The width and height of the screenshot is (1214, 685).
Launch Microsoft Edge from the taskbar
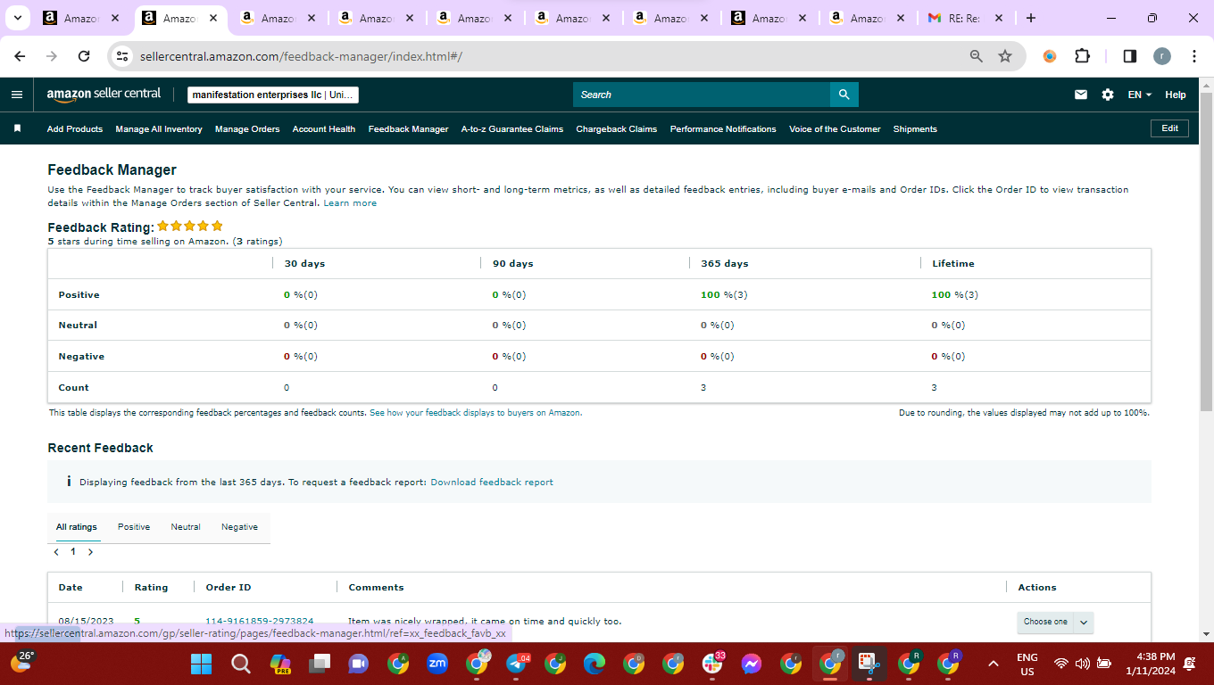point(595,664)
